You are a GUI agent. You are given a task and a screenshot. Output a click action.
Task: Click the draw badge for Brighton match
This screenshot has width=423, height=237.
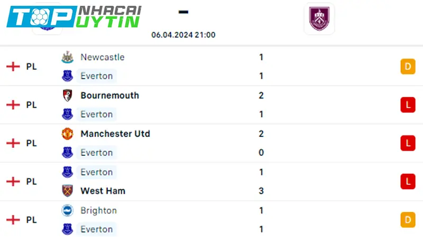click(x=408, y=220)
